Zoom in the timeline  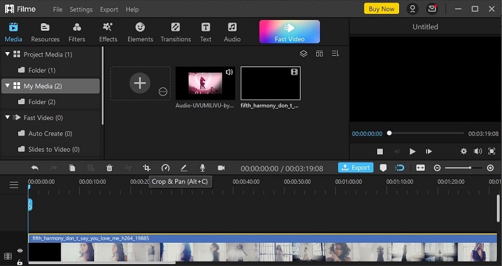coord(490,168)
